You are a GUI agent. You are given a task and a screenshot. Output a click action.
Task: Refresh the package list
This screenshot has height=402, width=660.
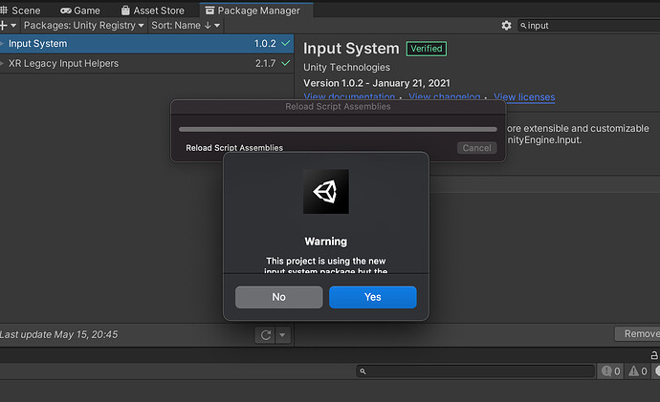(x=265, y=335)
